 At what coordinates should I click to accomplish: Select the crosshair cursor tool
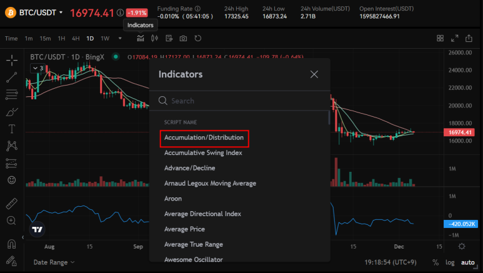pyautogui.click(x=12, y=60)
